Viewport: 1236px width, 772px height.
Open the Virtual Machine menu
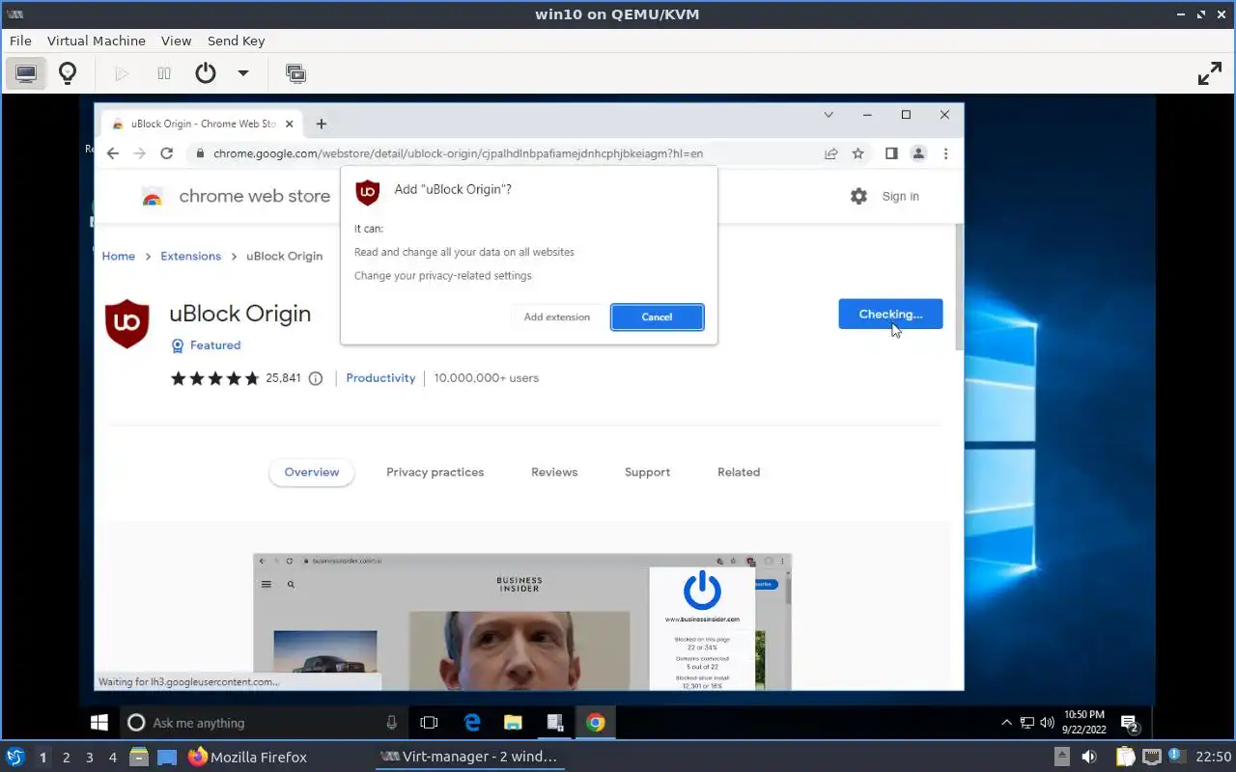coord(97,41)
